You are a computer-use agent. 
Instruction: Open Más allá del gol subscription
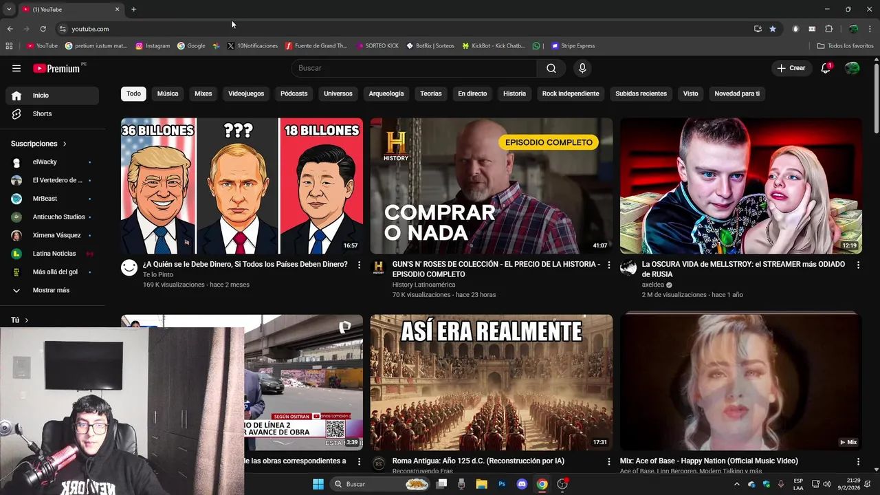pos(52,272)
